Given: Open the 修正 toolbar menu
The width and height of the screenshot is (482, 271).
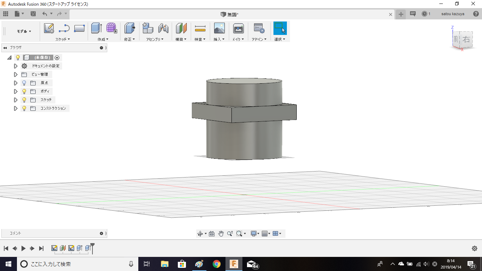Looking at the screenshot, I should 130,39.
